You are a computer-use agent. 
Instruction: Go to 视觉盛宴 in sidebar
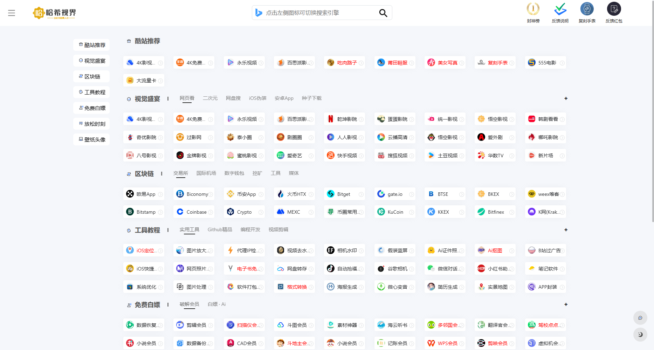92,61
